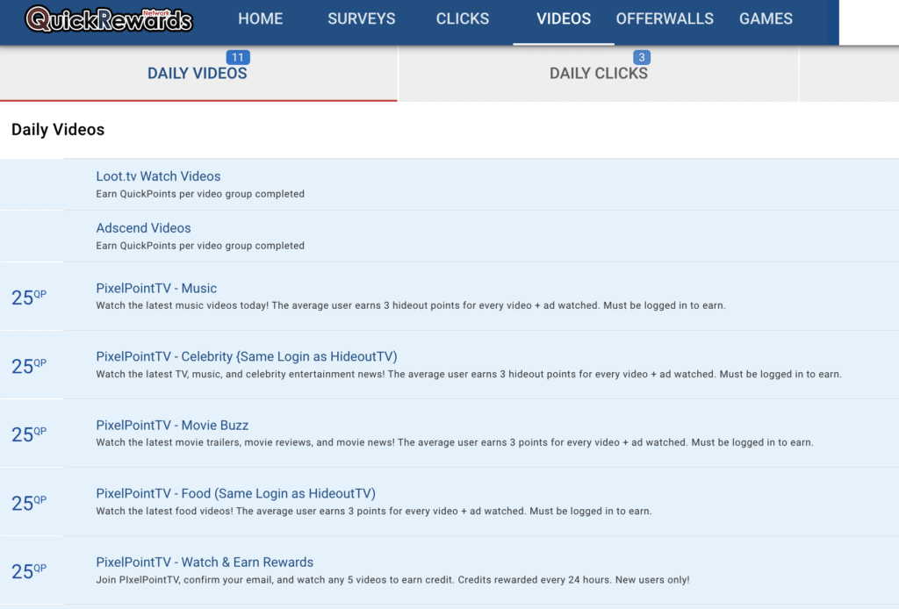Open the Adscend Videos link
This screenshot has height=609, width=899.
pyautogui.click(x=143, y=228)
